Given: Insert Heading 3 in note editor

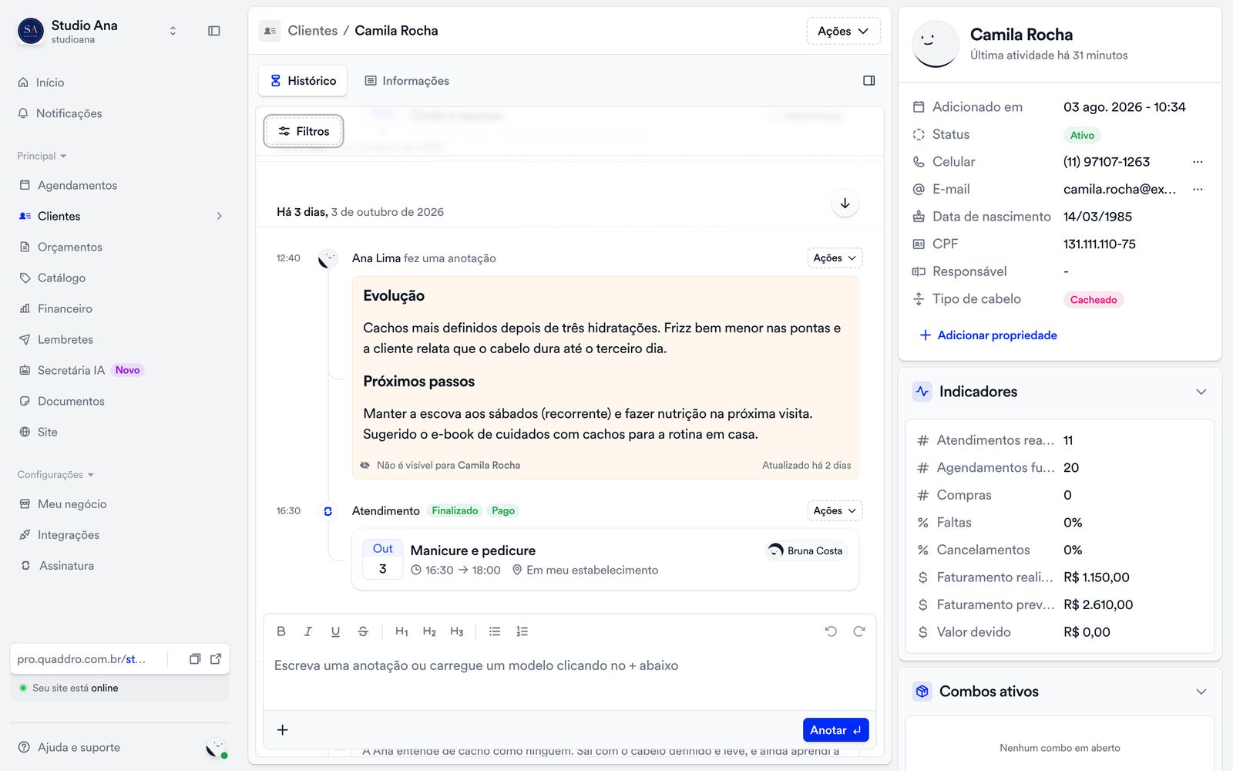Looking at the screenshot, I should point(457,631).
